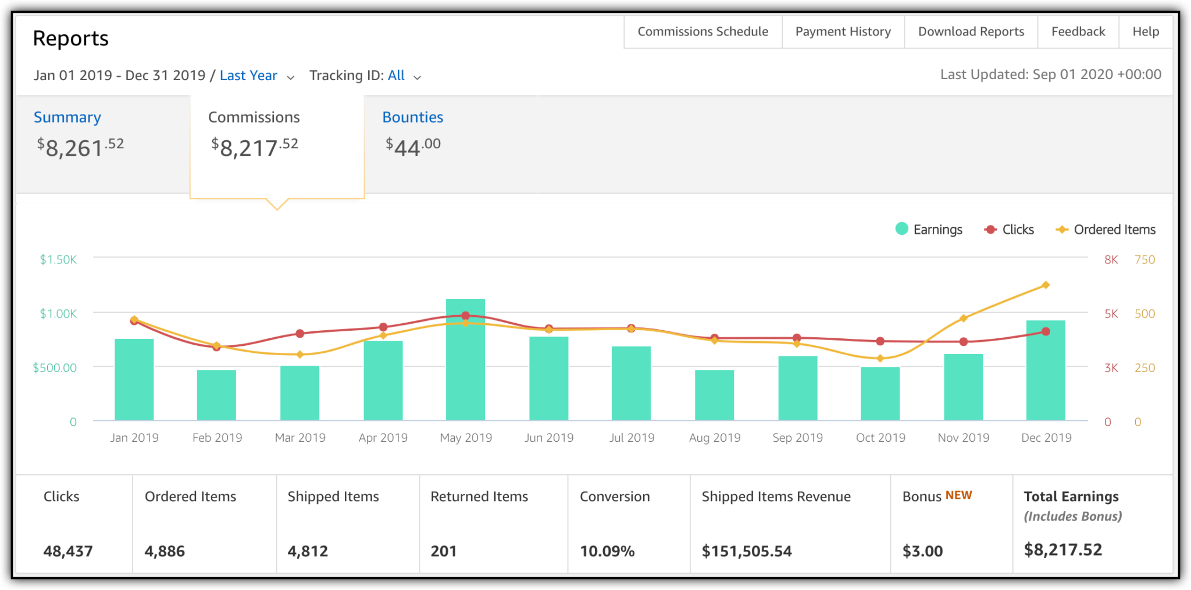This screenshot has width=1191, height=590.
Task: Expand the date range chevron
Action: click(x=291, y=76)
